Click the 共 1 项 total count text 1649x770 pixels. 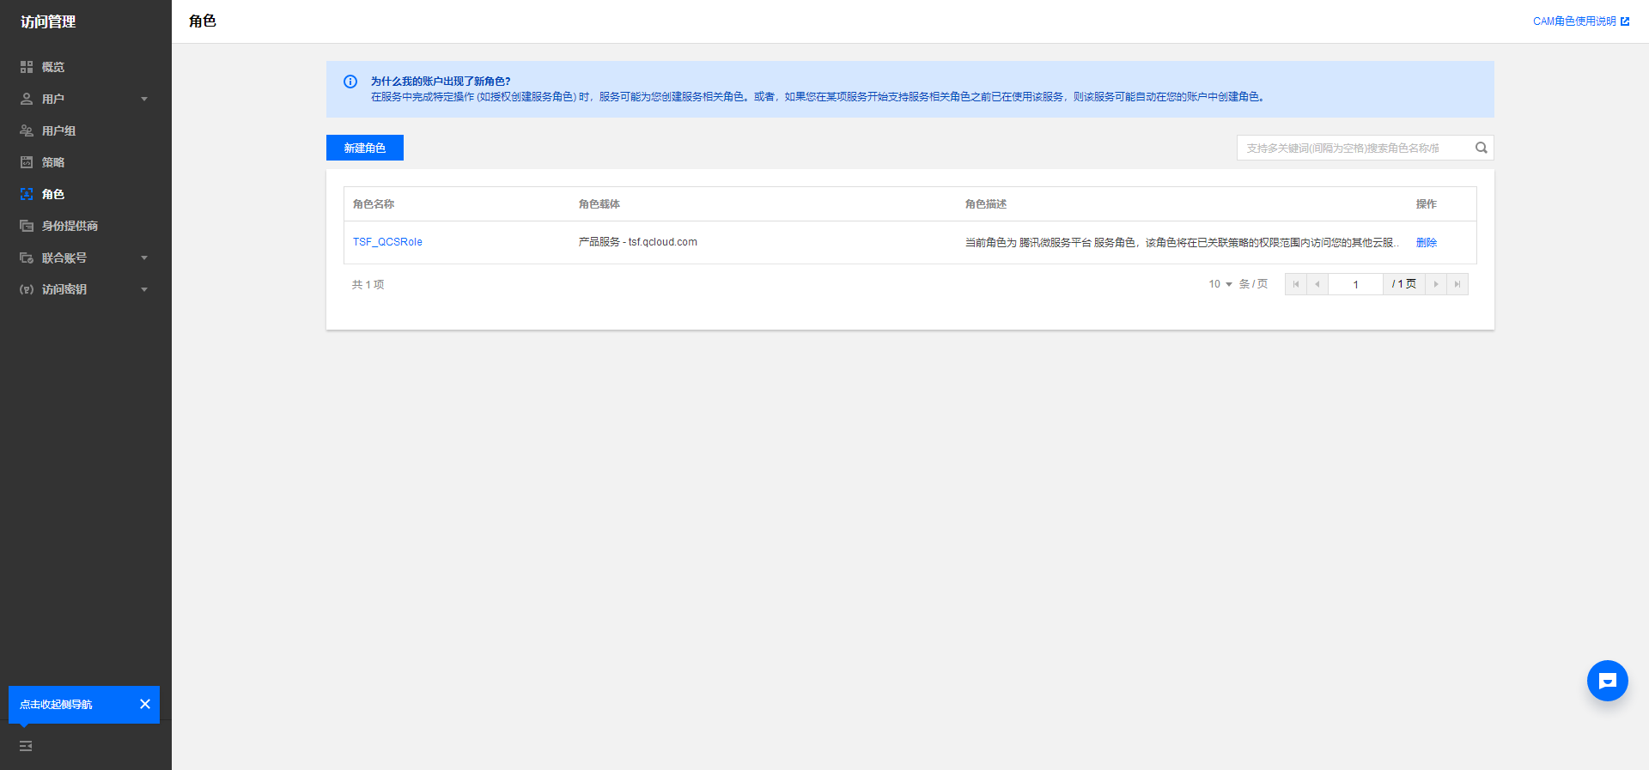pyautogui.click(x=368, y=284)
